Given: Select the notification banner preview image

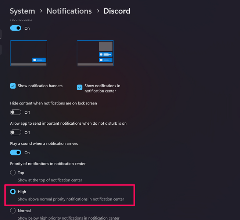Looking at the screenshot, I should coord(29,53).
